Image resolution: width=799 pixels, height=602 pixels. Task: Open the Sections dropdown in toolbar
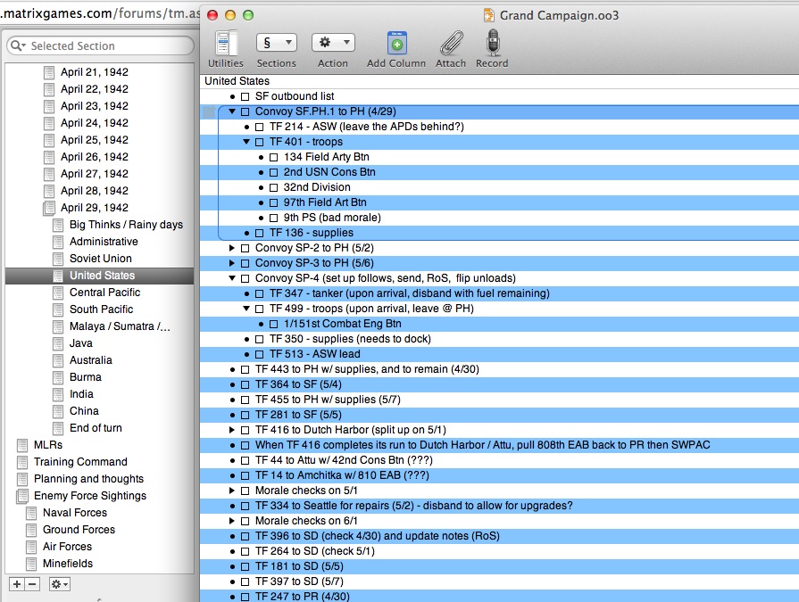click(276, 43)
